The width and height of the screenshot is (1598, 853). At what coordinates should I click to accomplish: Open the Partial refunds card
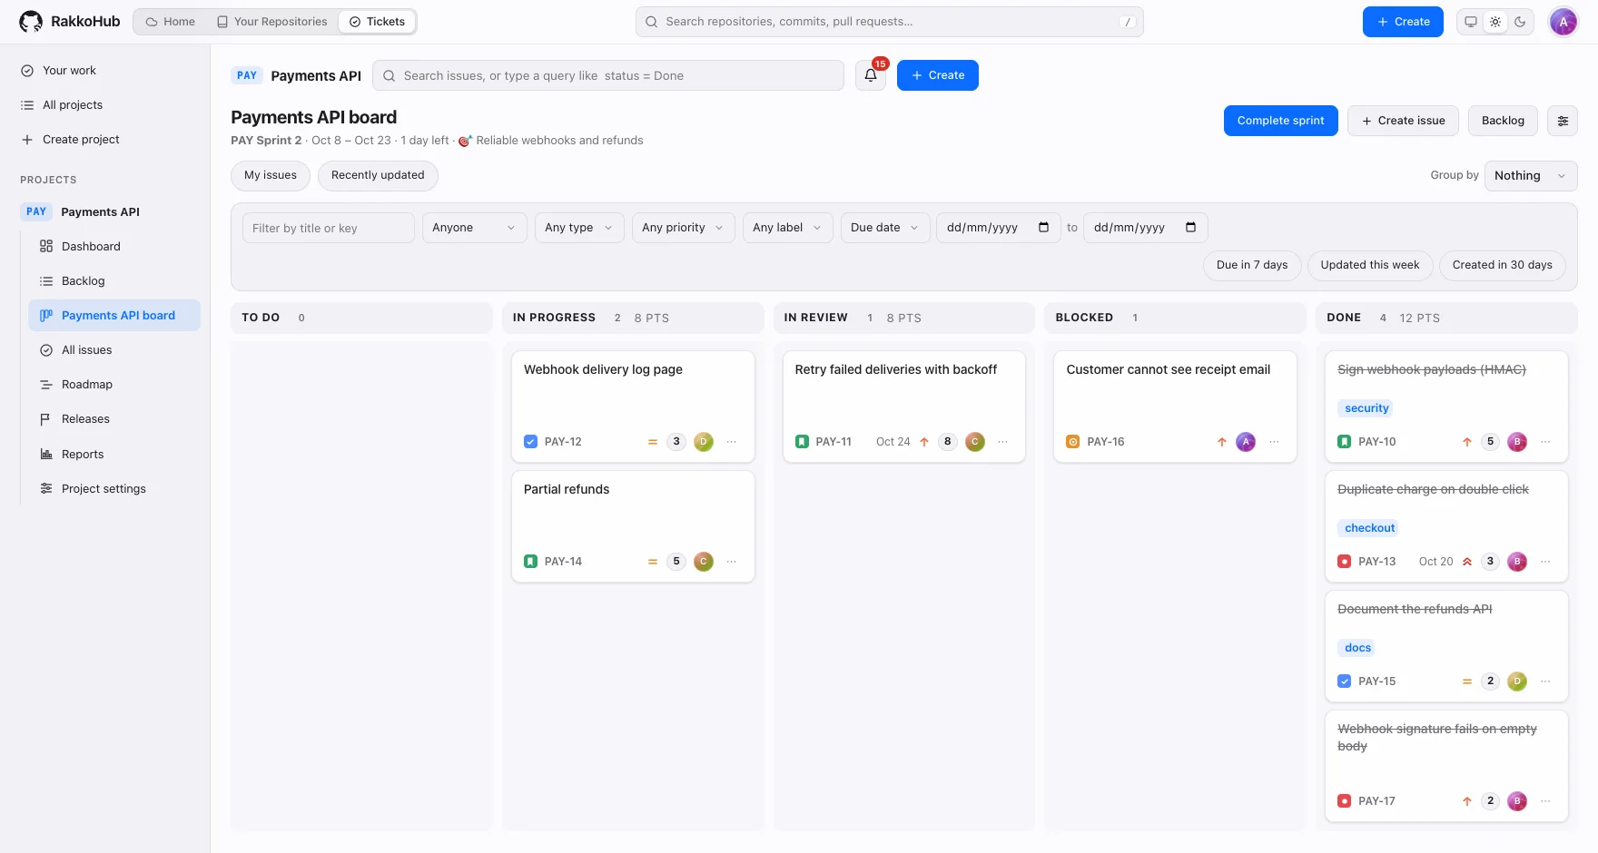coord(633,526)
